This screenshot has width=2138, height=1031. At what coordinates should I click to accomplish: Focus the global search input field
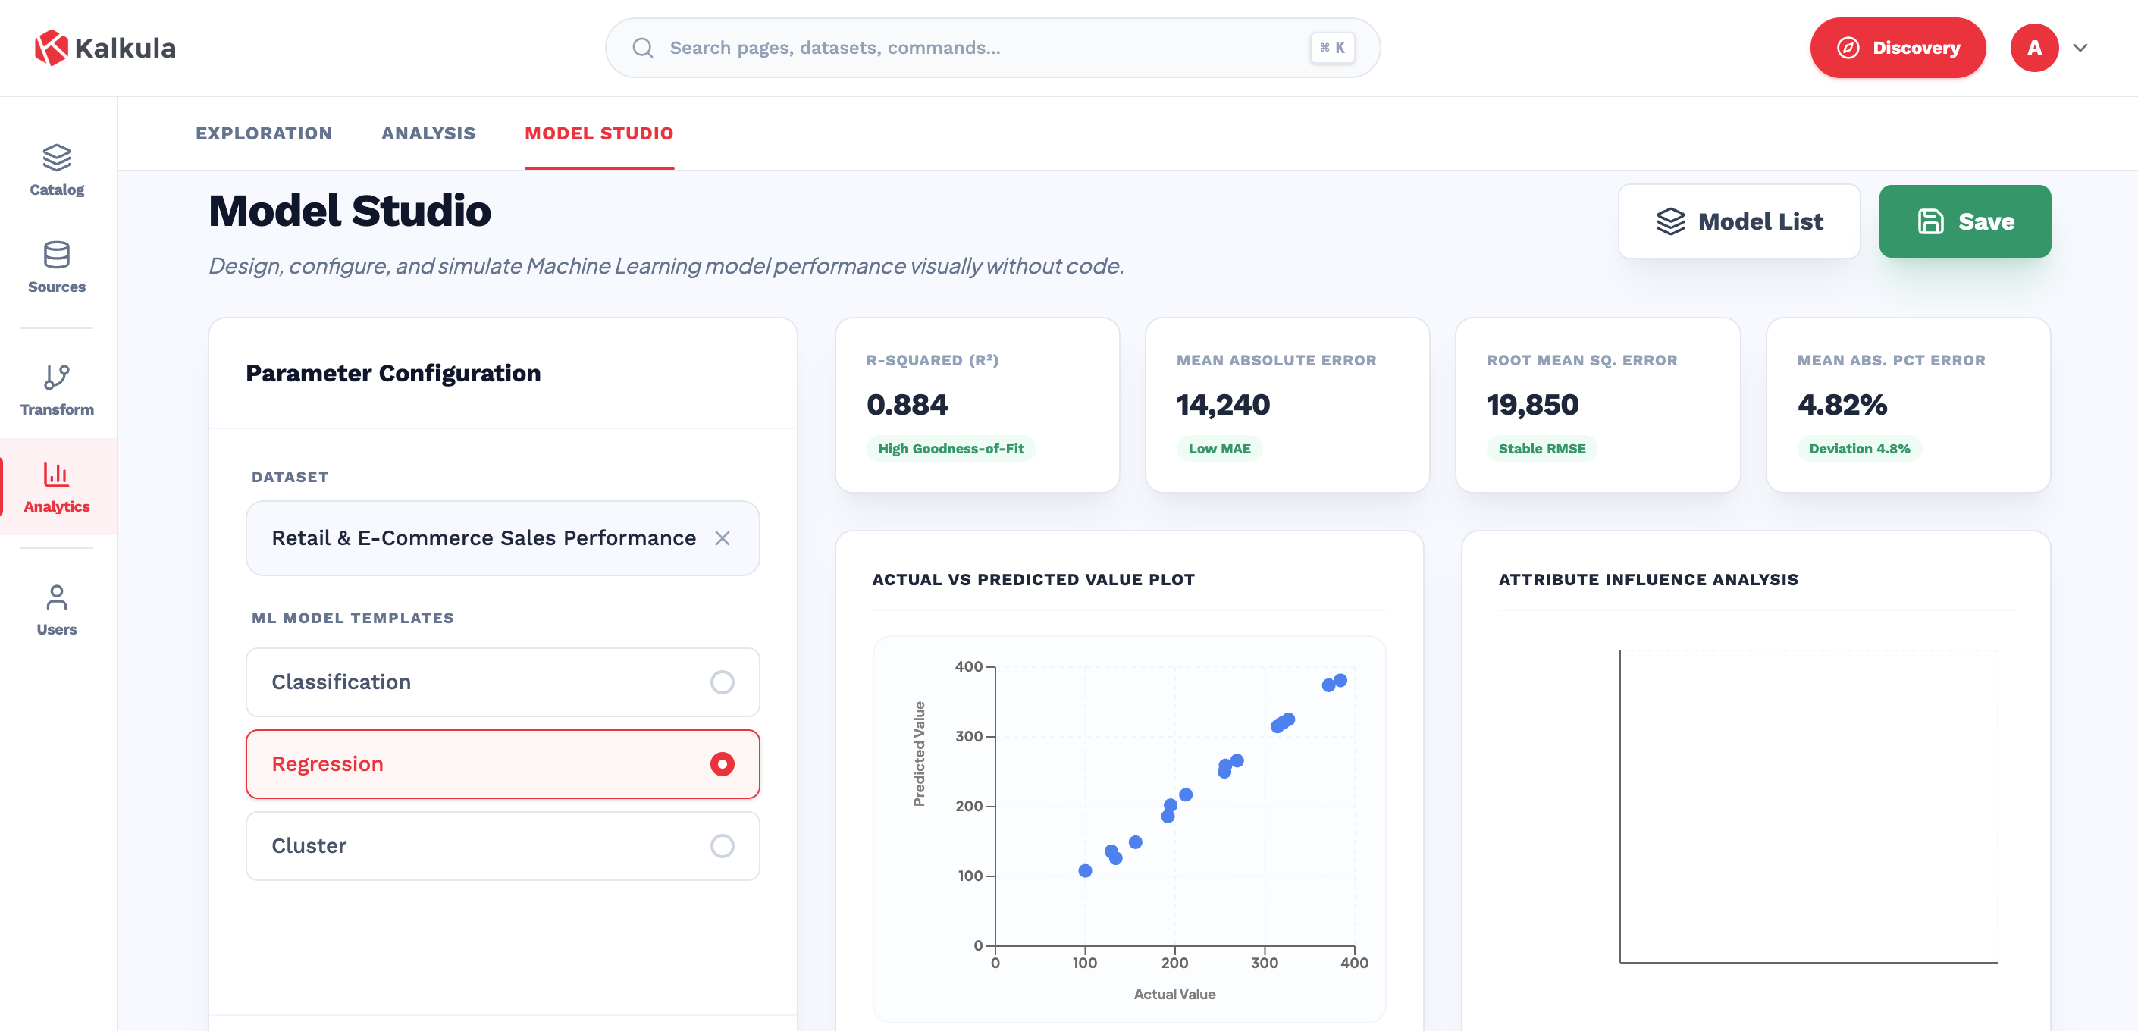992,47
